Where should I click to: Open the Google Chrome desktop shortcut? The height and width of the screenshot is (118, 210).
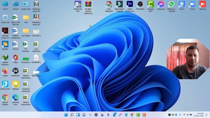click(5, 100)
